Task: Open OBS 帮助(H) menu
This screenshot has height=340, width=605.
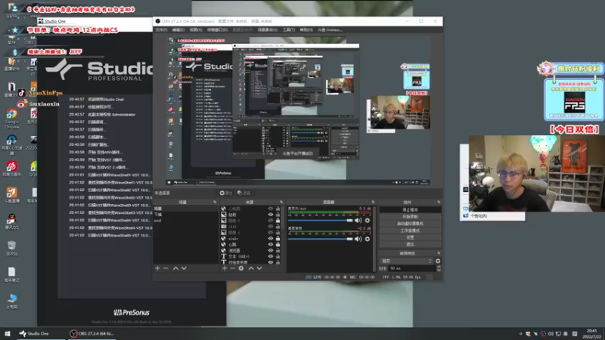Action: [x=306, y=29]
